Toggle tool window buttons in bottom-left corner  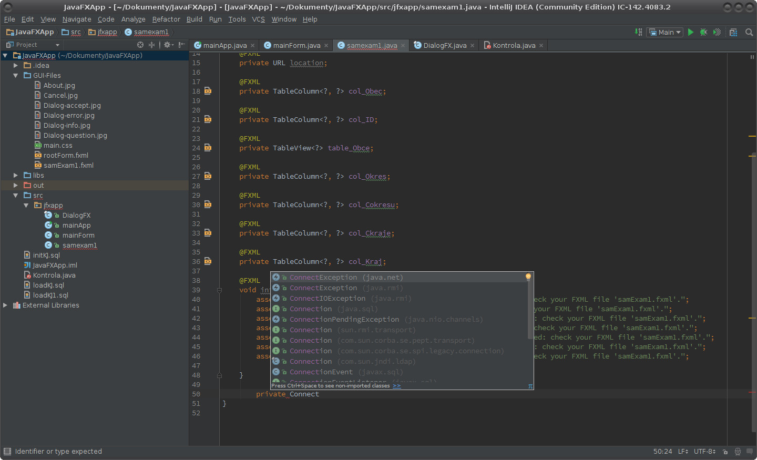tap(7, 451)
